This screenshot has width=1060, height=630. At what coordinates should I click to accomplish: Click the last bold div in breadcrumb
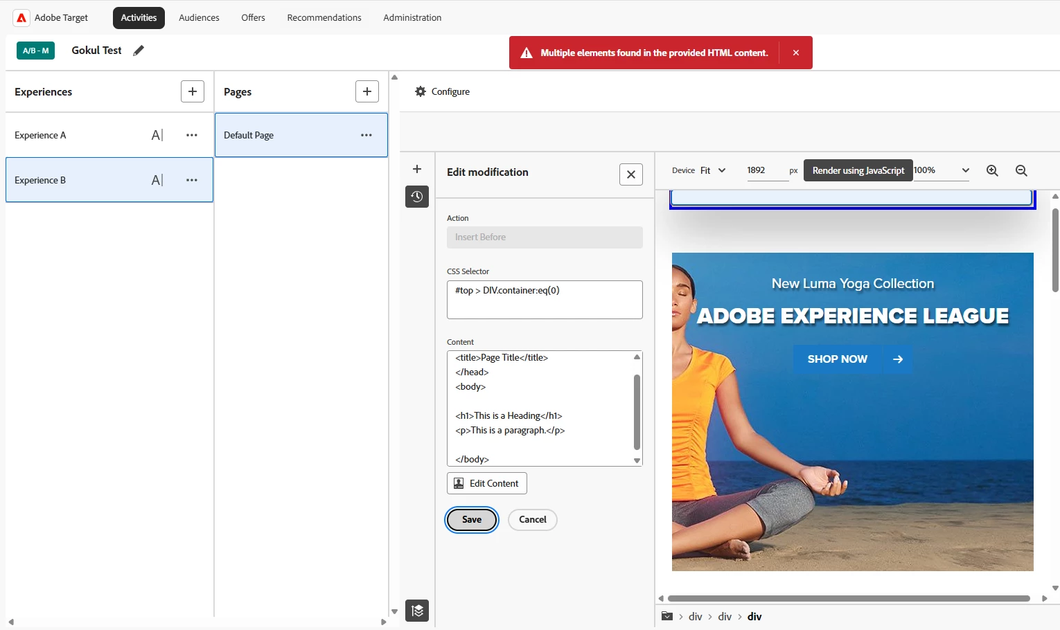point(754,617)
